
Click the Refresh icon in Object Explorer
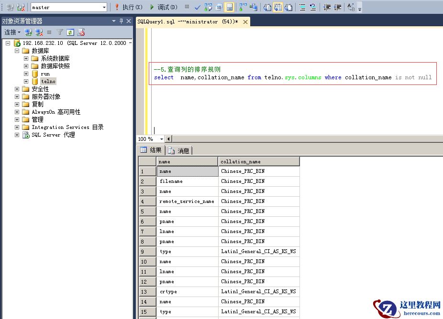point(70,32)
